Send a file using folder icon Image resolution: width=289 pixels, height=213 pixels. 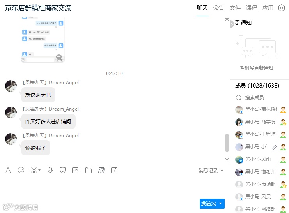tap(89, 170)
